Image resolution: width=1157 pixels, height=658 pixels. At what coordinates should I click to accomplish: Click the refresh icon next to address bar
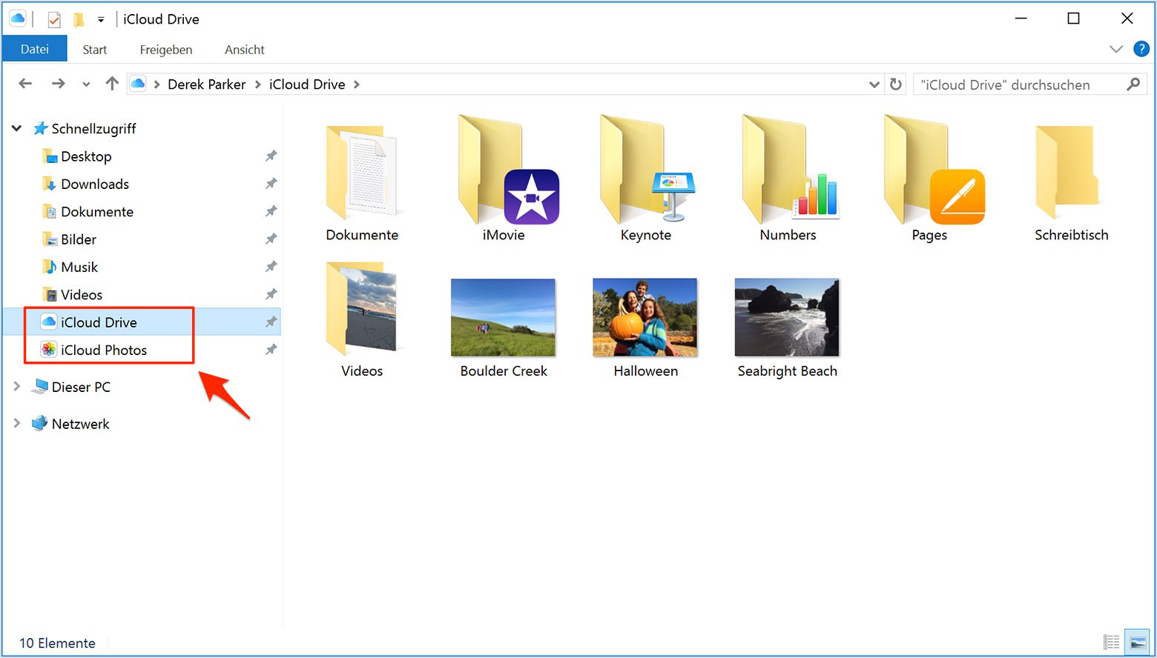[895, 84]
